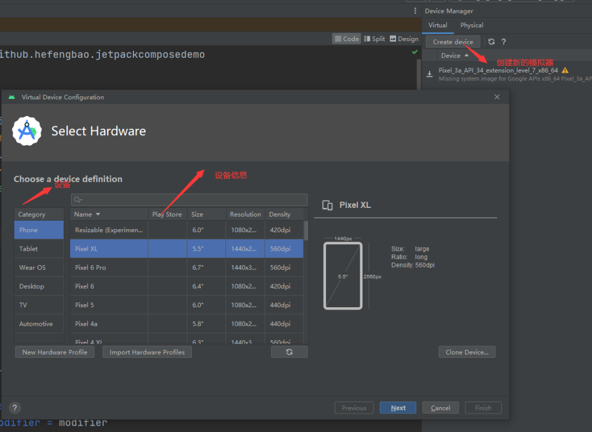This screenshot has width=592, height=432.
Task: Sort table by Resolution column
Action: pos(245,214)
